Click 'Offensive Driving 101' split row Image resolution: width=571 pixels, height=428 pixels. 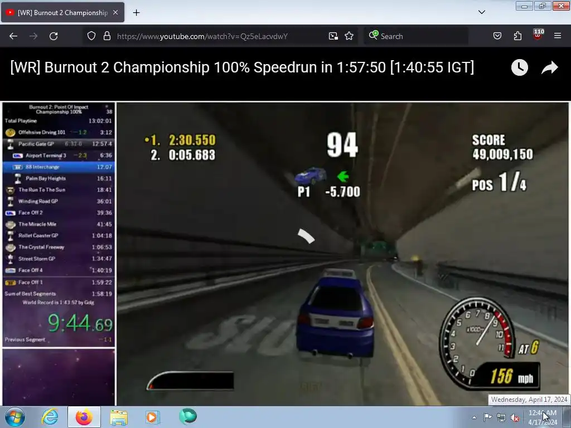[59, 133]
